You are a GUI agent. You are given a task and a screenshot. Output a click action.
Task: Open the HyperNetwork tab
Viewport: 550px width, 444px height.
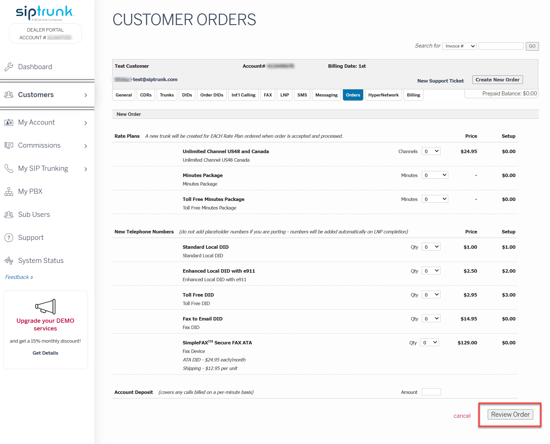click(383, 95)
